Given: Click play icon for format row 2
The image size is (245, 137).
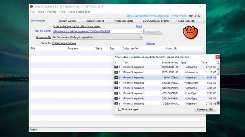Looking at the screenshot, I should click(x=116, y=72).
